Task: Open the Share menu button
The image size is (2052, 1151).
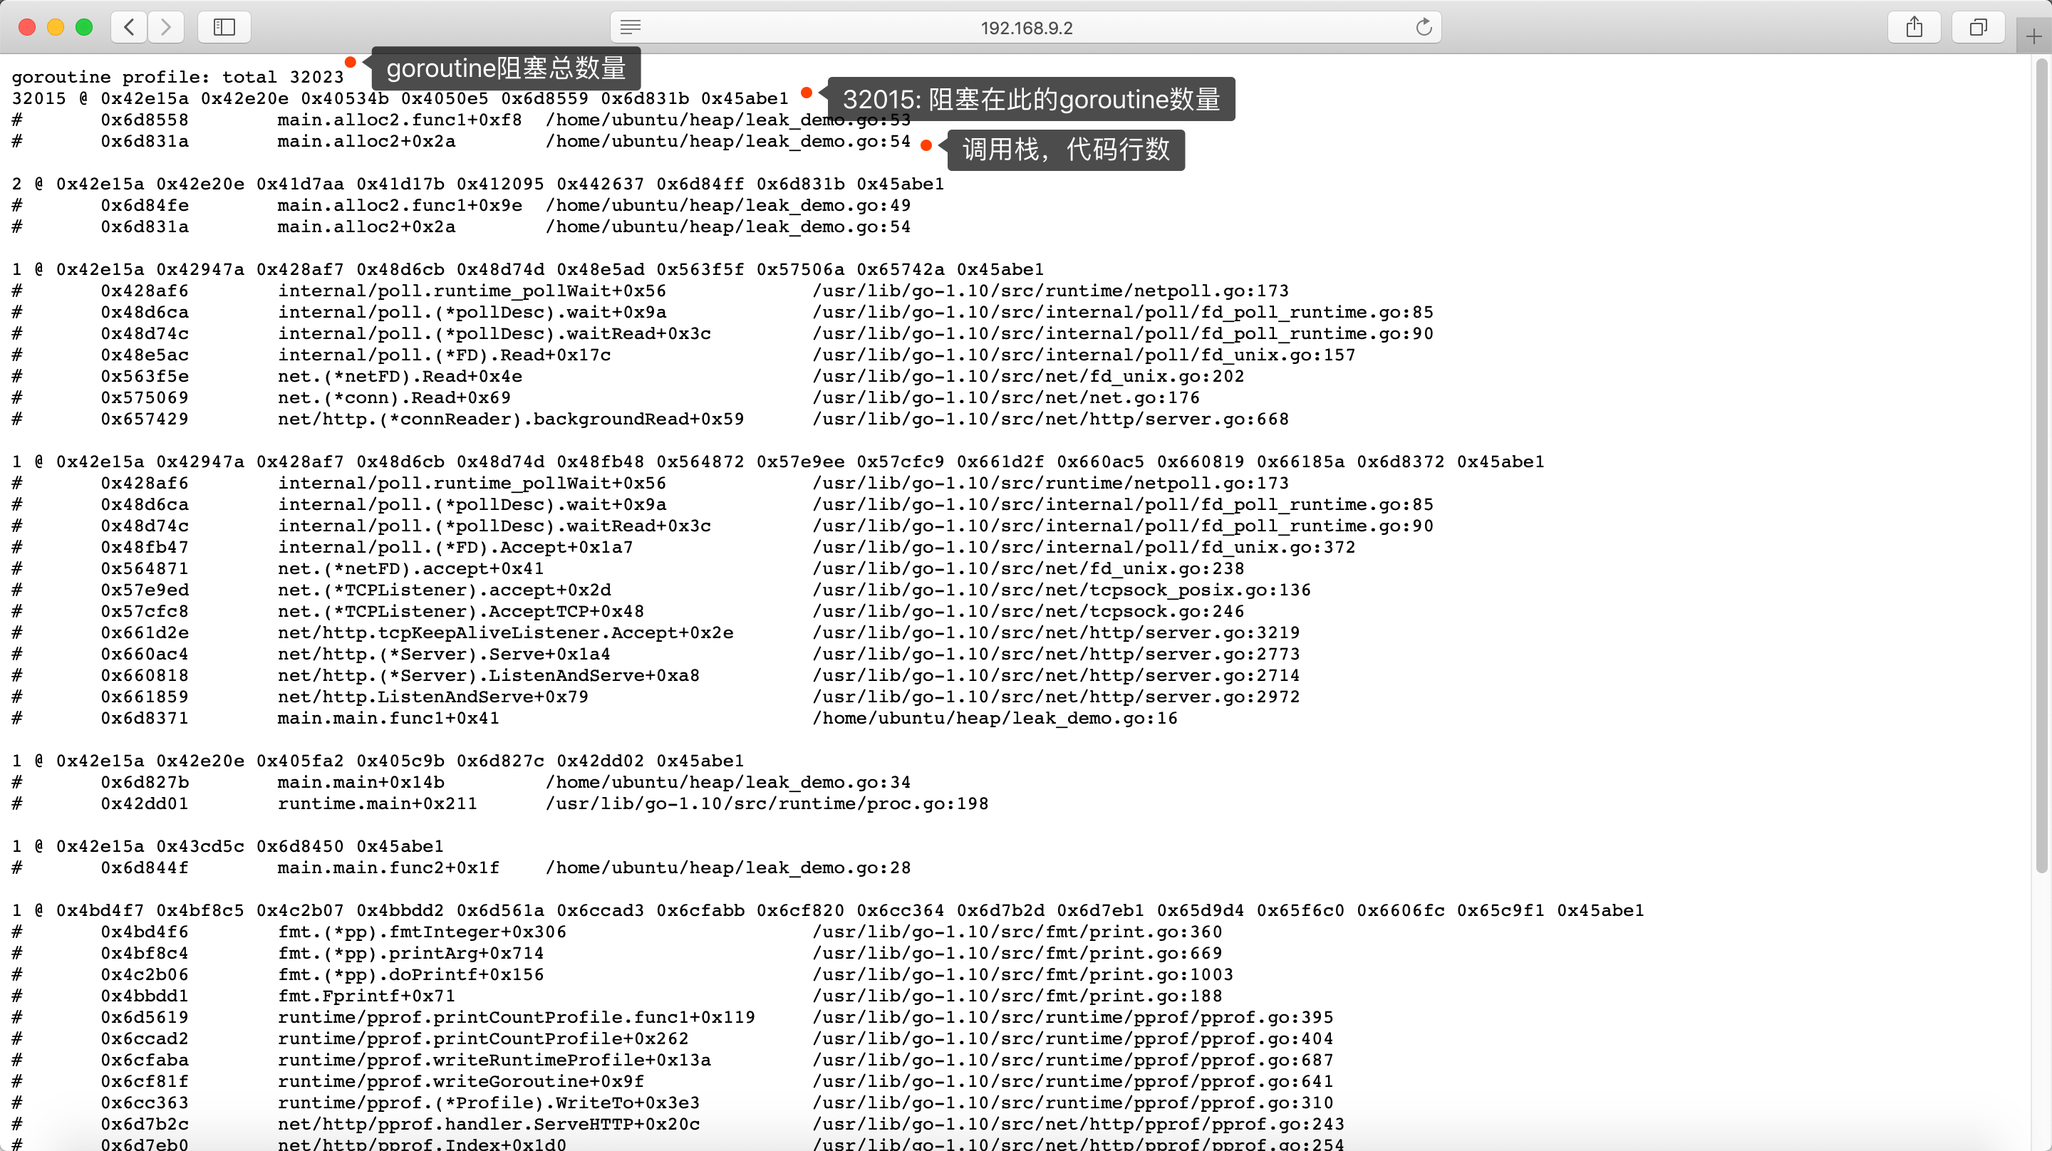Action: [1914, 27]
